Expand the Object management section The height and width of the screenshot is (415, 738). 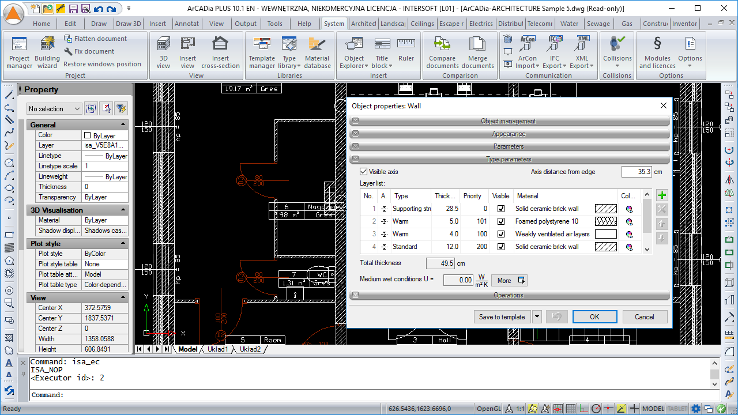pos(509,121)
